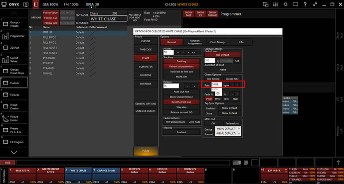This screenshot has width=344, height=184.
Task: Open Cuelist Values sidebar view
Action: [14, 60]
